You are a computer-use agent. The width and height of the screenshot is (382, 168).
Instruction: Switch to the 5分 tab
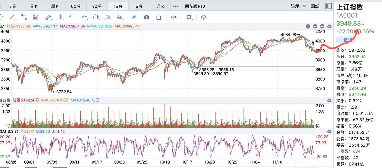(139, 6)
